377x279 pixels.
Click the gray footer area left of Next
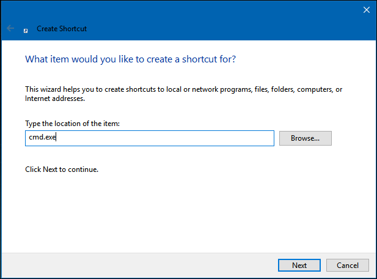coord(134,266)
